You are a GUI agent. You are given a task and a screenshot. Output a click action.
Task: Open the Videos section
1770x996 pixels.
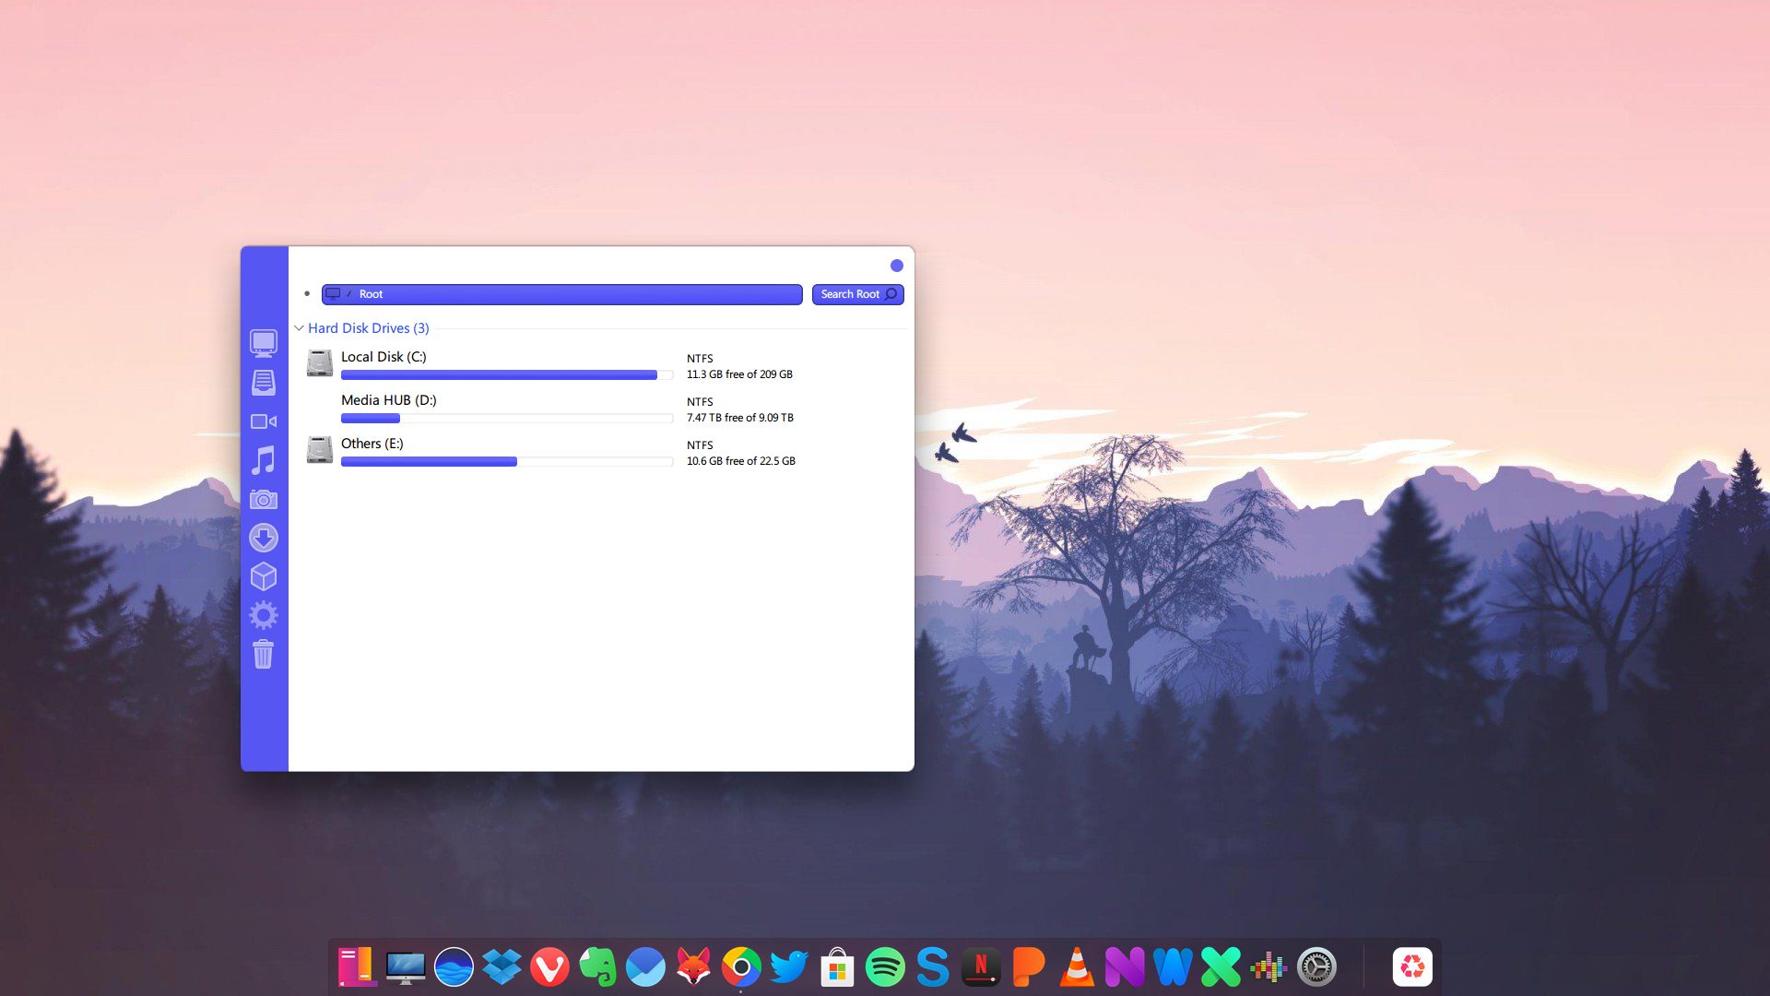point(264,421)
